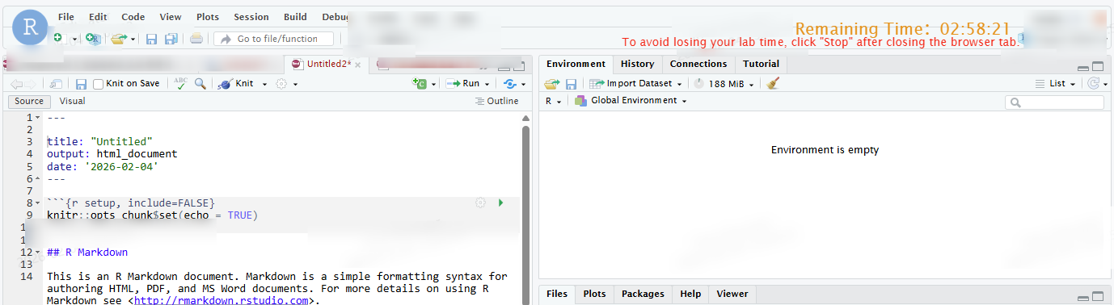Image resolution: width=1114 pixels, height=305 pixels.
Task: Select the Packages tab
Action: click(643, 295)
